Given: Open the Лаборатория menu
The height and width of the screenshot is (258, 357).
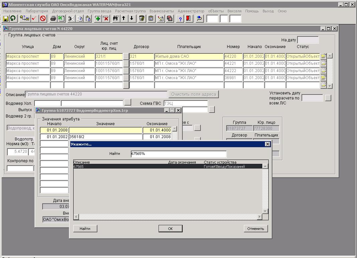Looking at the screenshot, I should click(37, 11).
